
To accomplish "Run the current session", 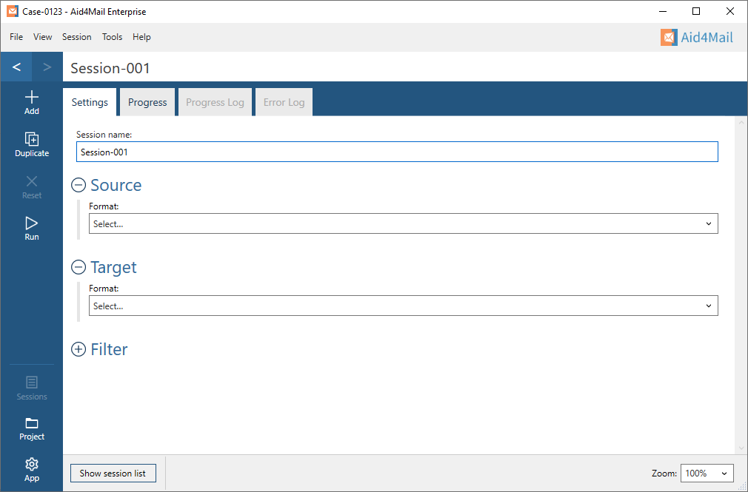I will click(31, 226).
